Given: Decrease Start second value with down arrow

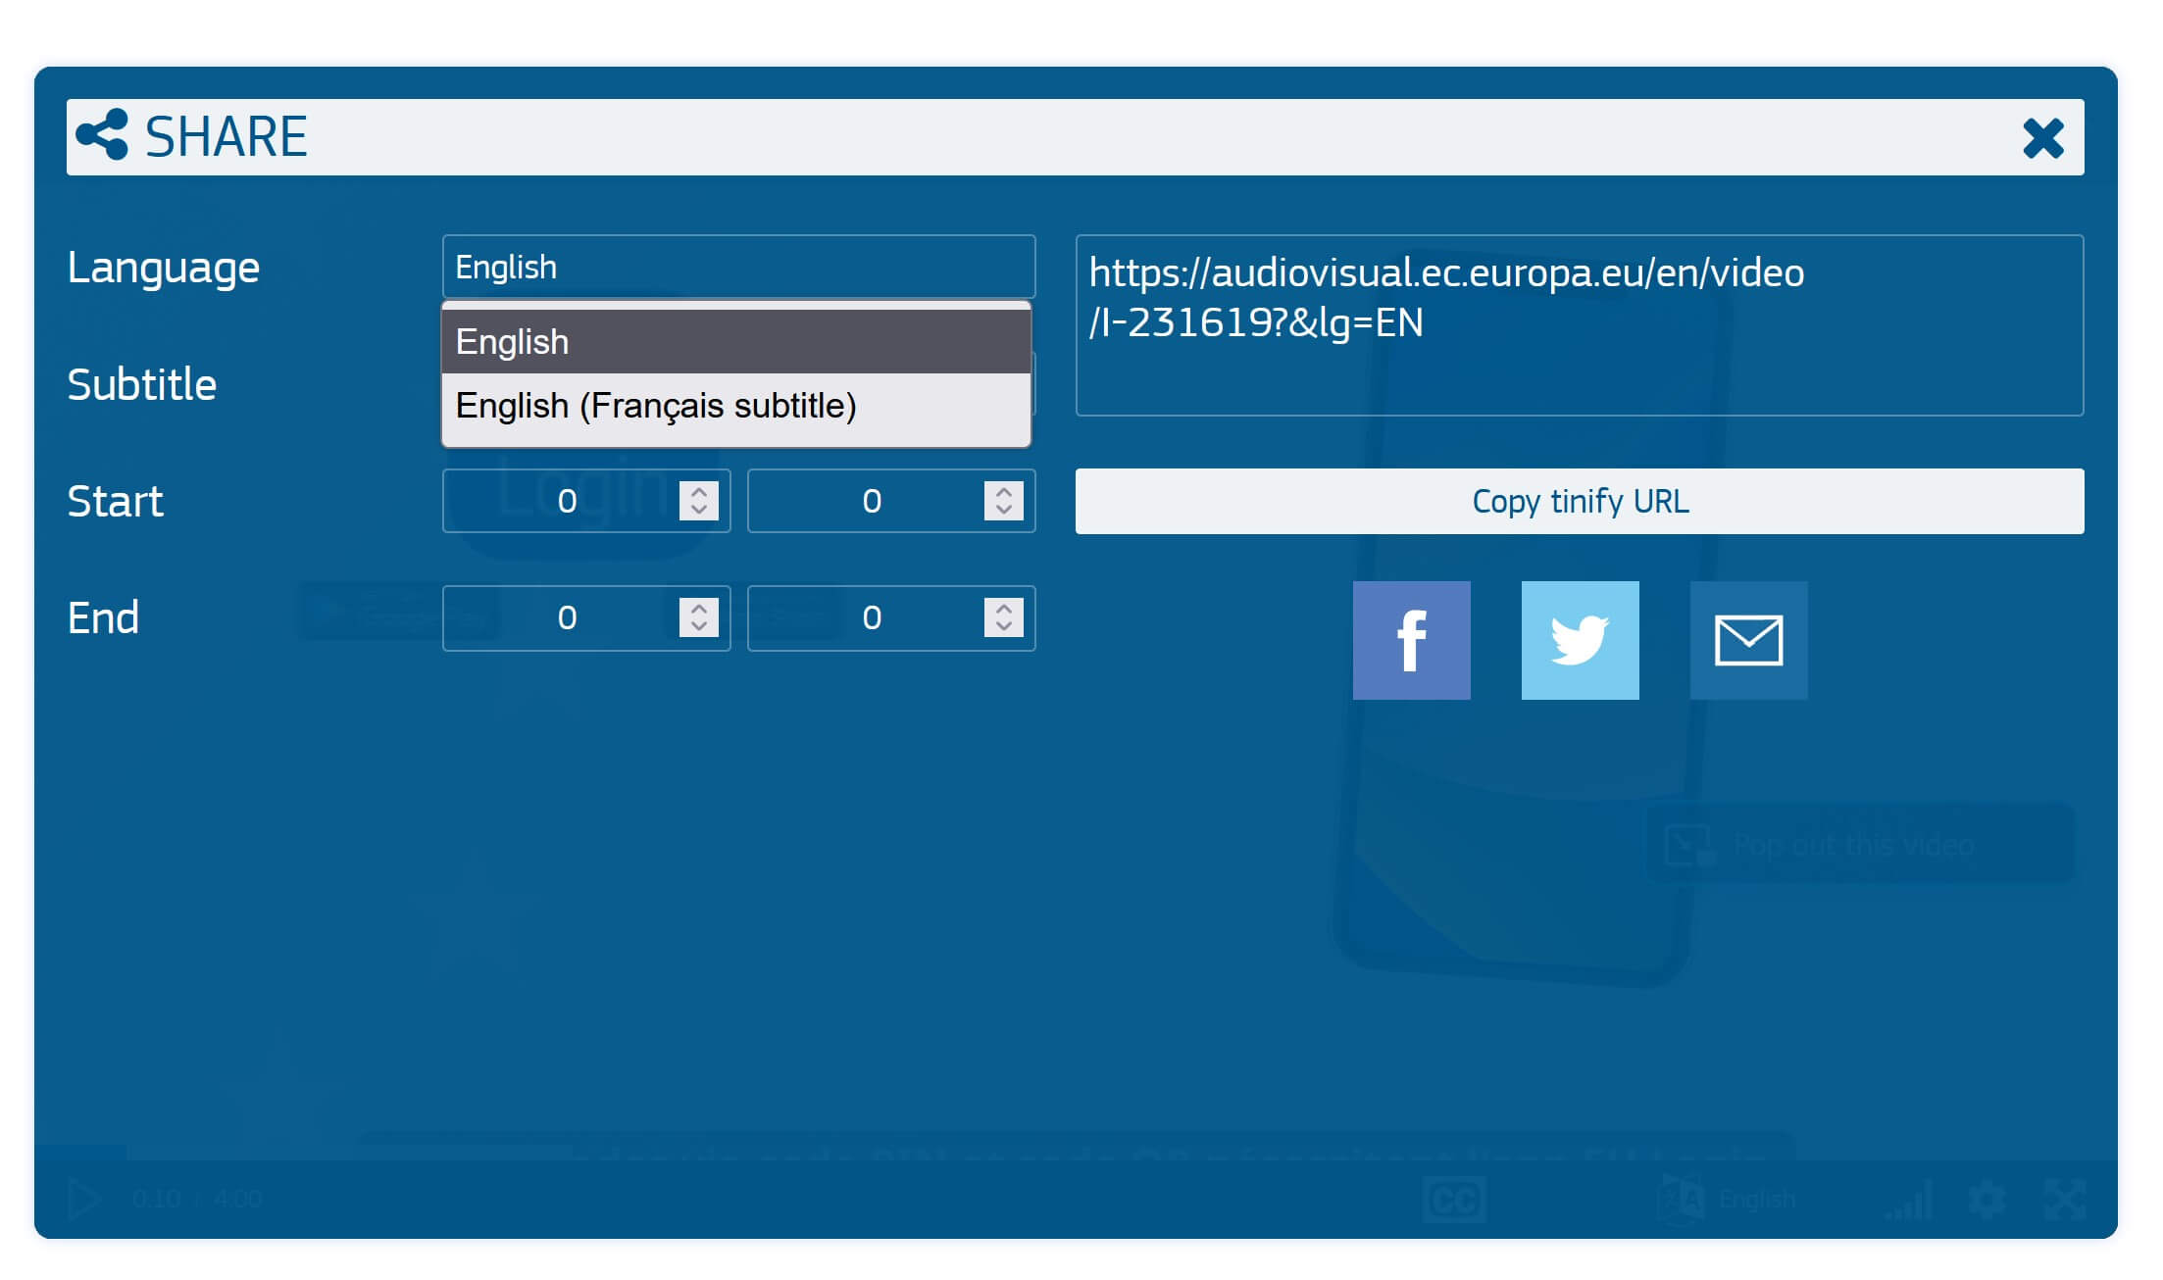Looking at the screenshot, I should tap(1003, 510).
